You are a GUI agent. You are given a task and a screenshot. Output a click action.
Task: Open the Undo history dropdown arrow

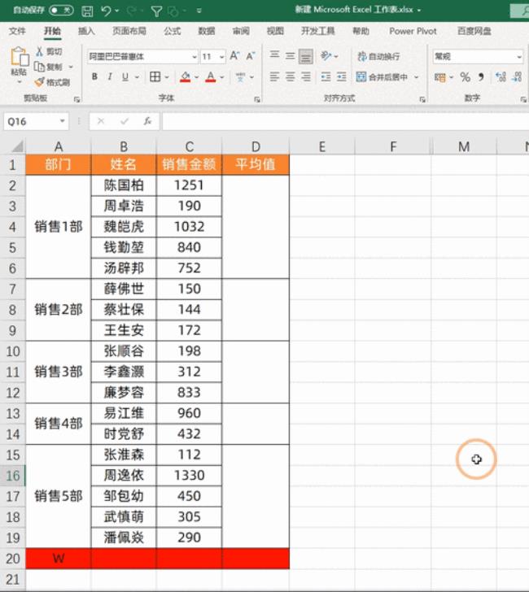click(x=116, y=11)
